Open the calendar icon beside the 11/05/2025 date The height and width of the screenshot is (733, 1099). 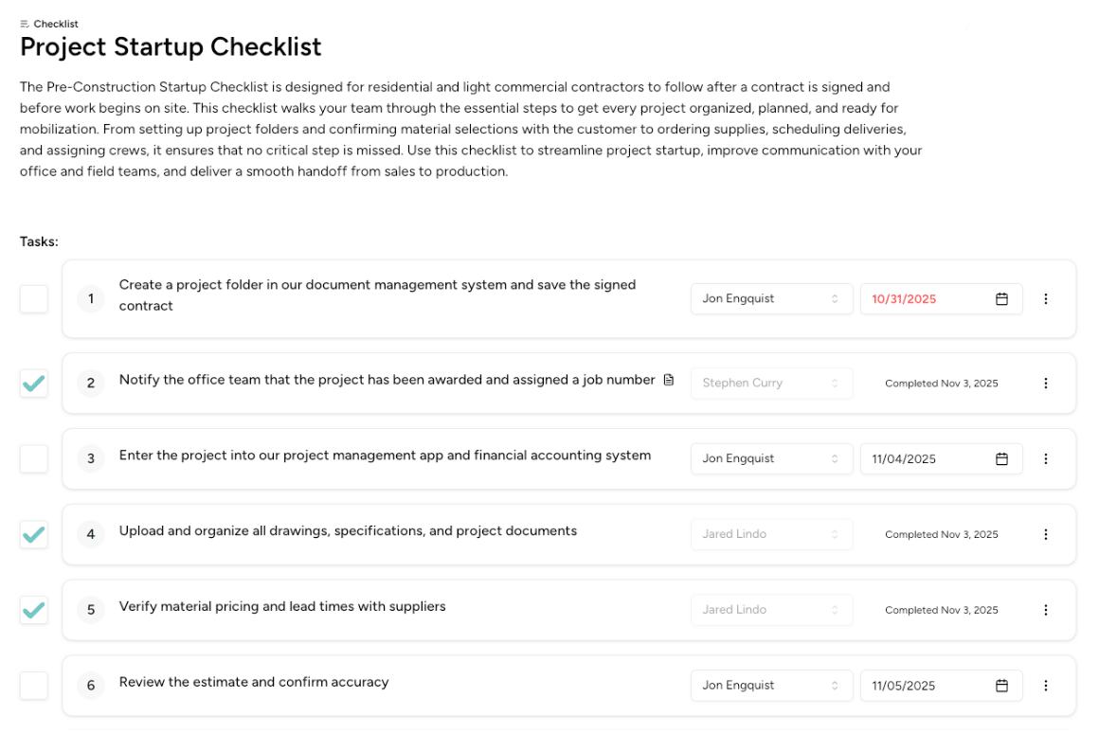1001,685
